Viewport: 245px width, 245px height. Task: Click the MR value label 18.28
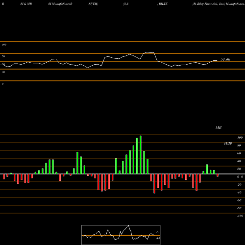point(228,144)
